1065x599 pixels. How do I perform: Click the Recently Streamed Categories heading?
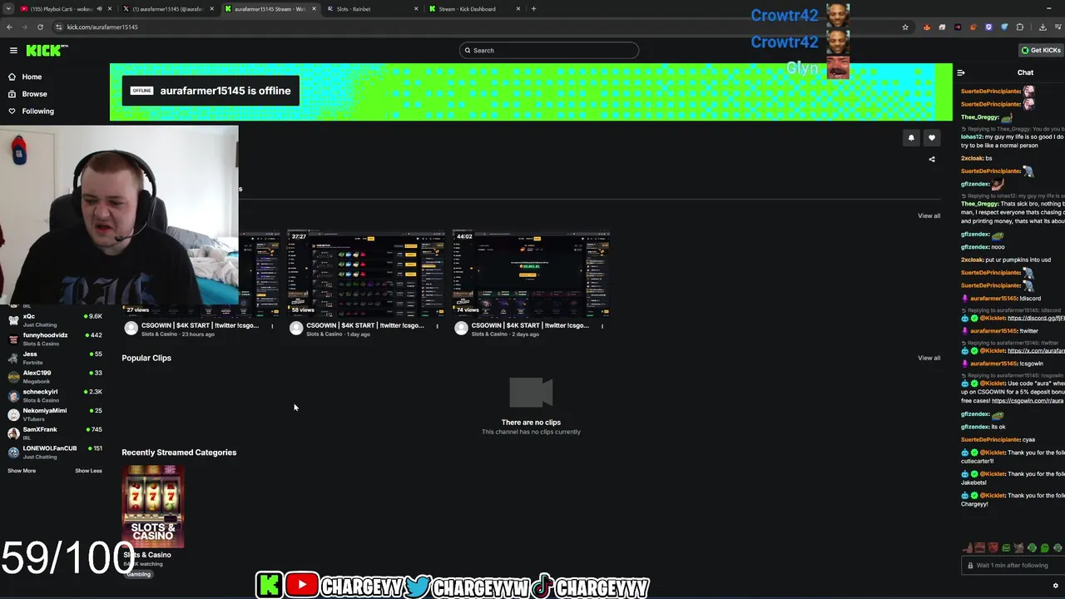pos(179,453)
